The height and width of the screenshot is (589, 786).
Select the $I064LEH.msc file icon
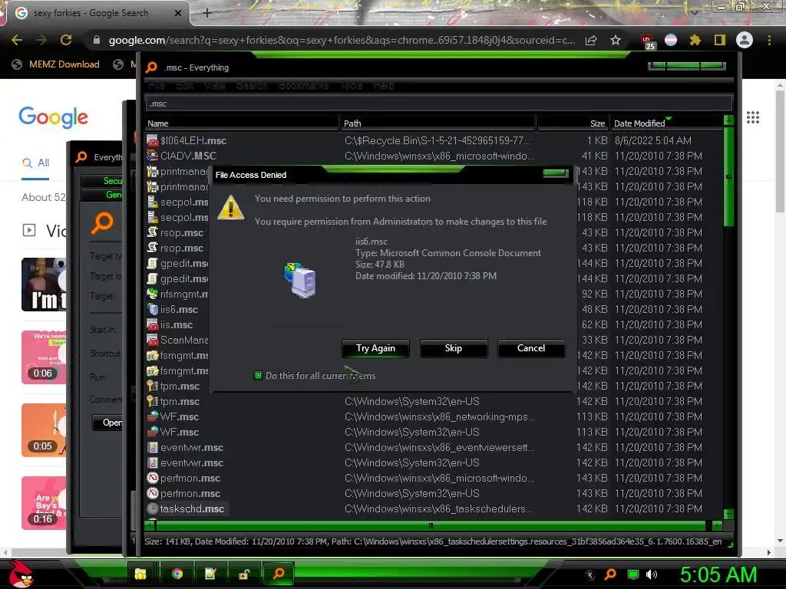[x=153, y=141]
